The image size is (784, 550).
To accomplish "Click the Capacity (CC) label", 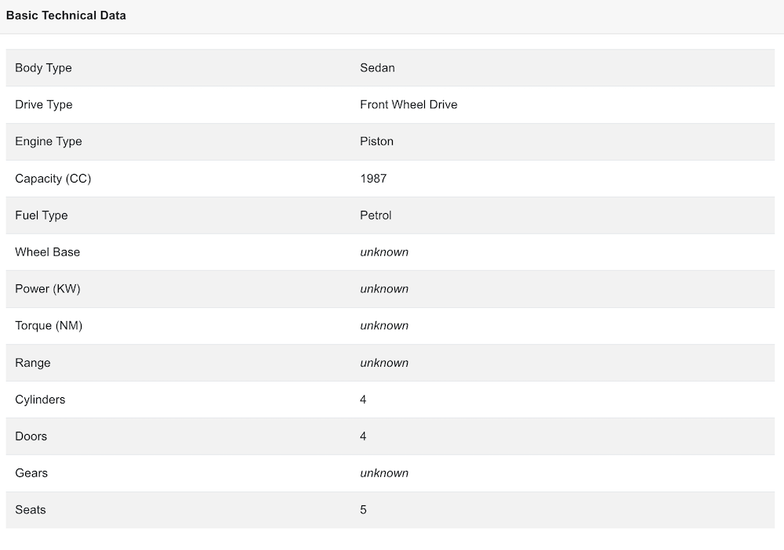I will (x=53, y=179).
